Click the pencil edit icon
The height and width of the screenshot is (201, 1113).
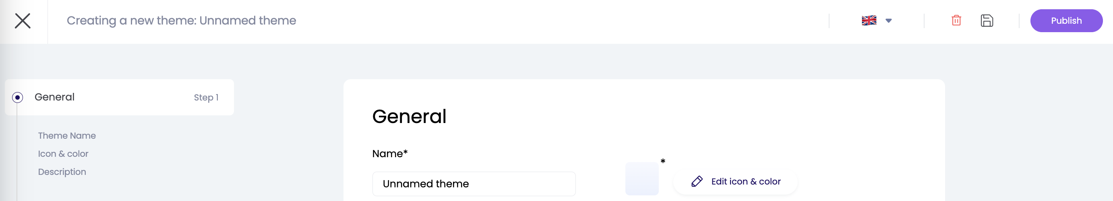pyautogui.click(x=697, y=182)
